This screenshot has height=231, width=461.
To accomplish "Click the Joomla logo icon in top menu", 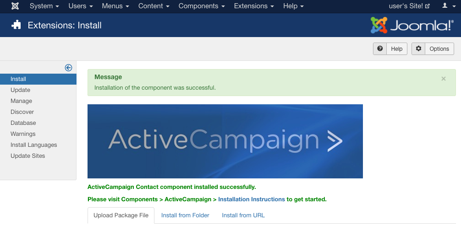I will [x=15, y=6].
